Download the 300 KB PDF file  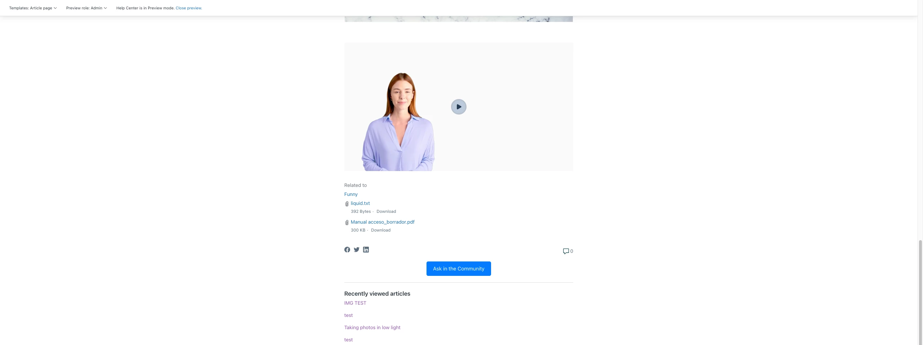[381, 230]
